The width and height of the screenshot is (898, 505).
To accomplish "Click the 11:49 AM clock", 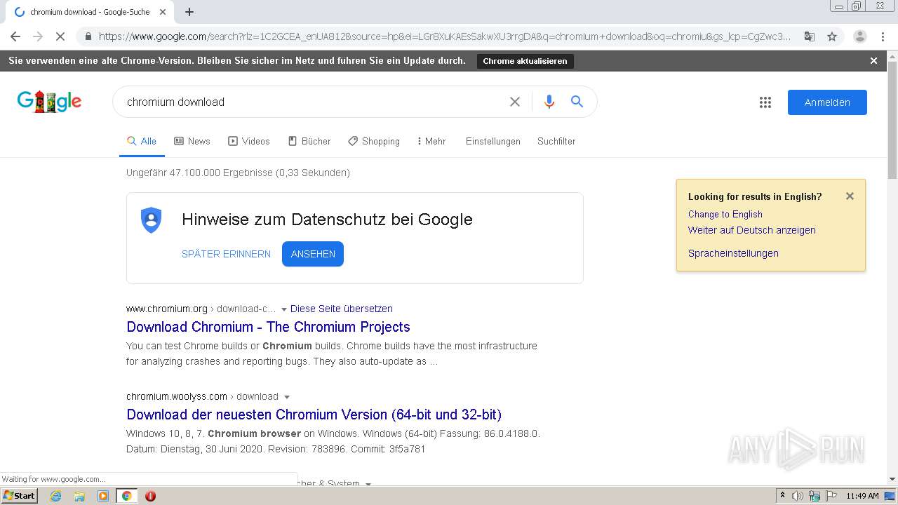I will (x=862, y=496).
